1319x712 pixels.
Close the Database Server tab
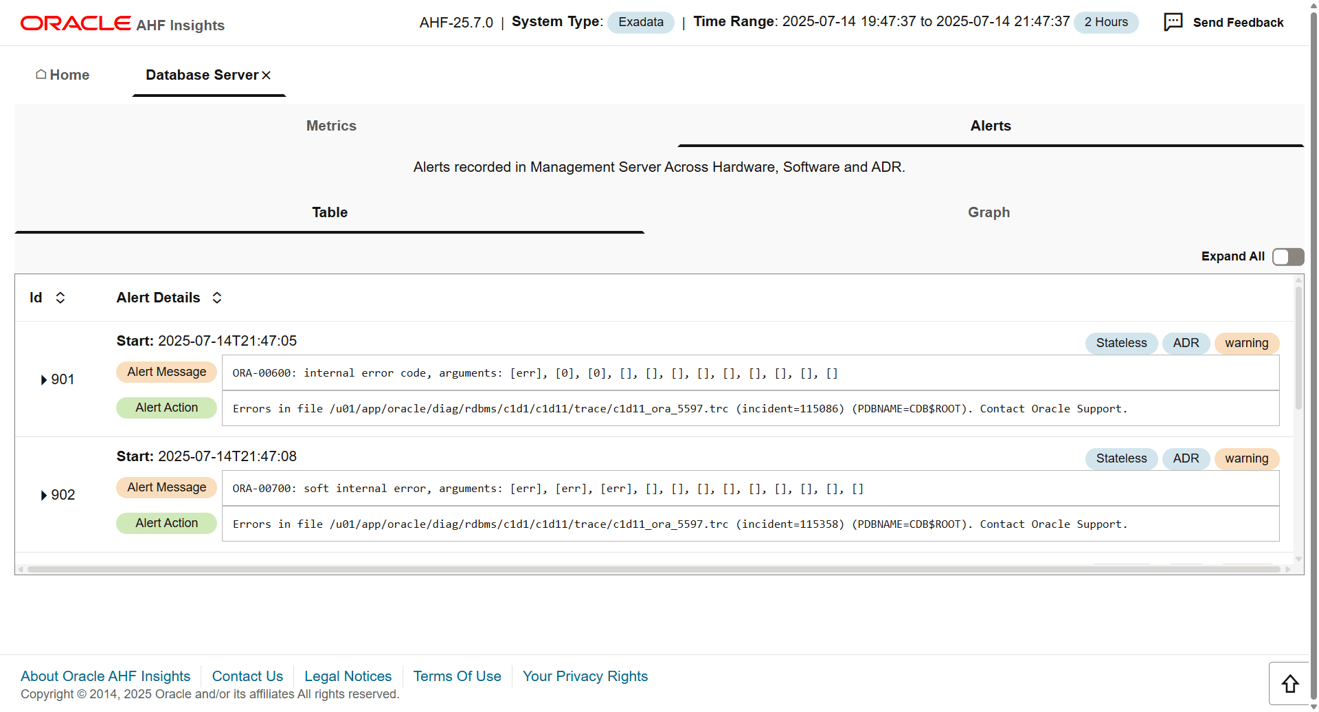267,76
